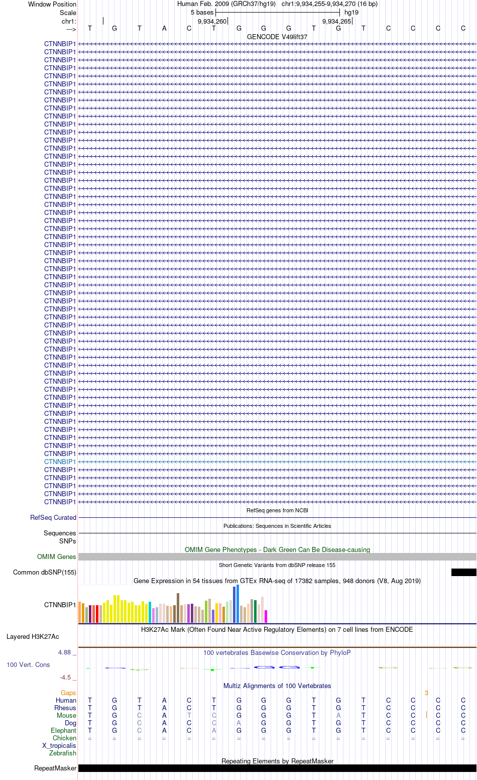This screenshot has height=780, width=477.
Task: Click the gray A in the Mouse row
Action: coord(338,715)
